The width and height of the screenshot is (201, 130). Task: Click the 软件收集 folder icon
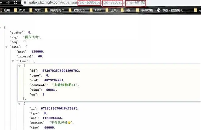[138, 10]
